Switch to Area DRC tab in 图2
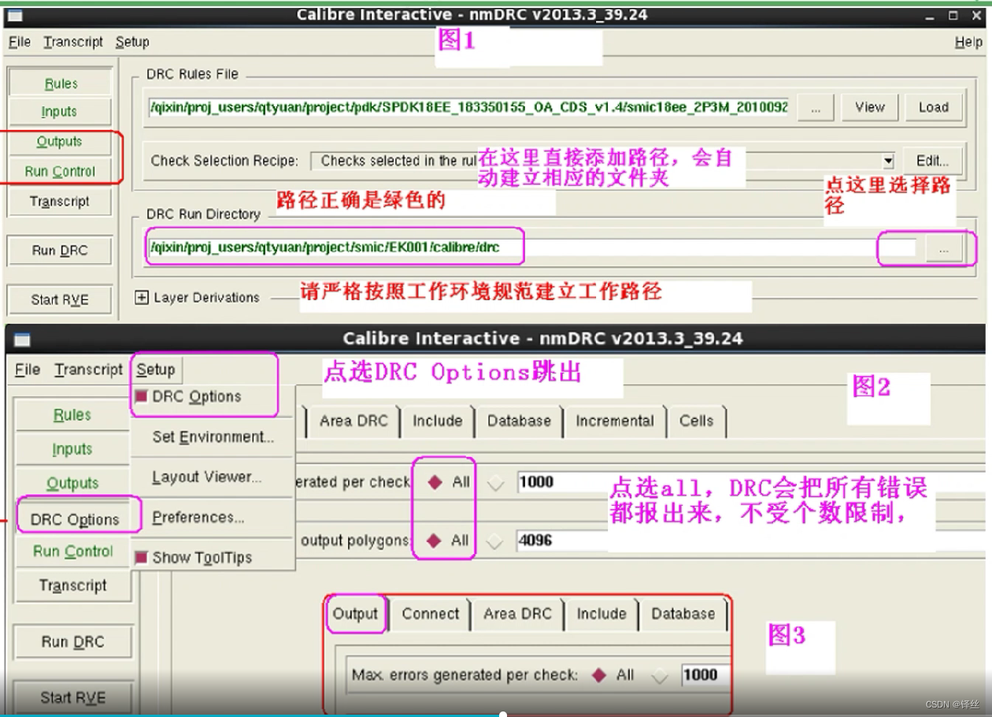This screenshot has width=992, height=717. (x=353, y=421)
